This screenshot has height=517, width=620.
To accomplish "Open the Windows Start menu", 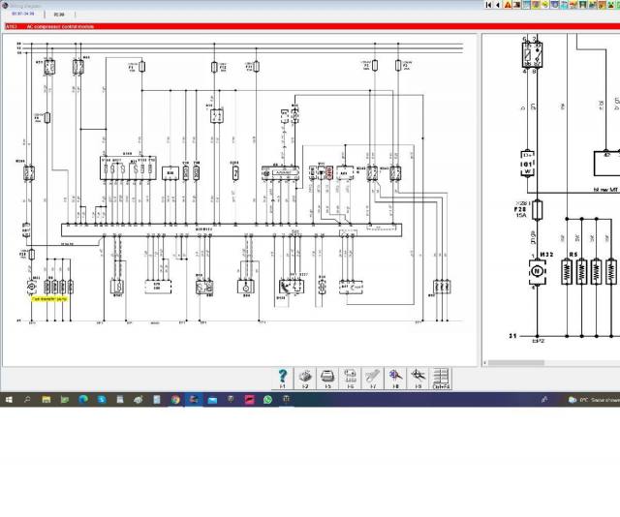I will point(9,399).
